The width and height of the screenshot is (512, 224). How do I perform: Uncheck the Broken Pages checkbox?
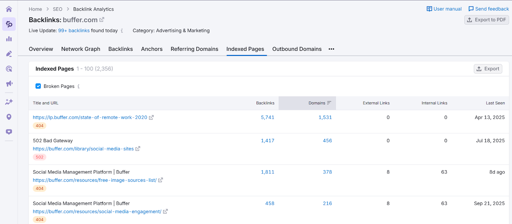point(38,86)
